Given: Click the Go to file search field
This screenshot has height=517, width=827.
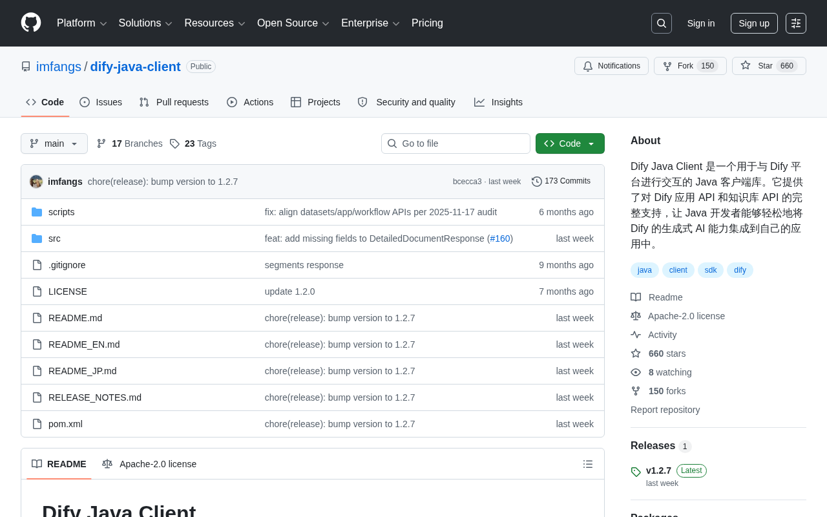Looking at the screenshot, I should coord(455,143).
